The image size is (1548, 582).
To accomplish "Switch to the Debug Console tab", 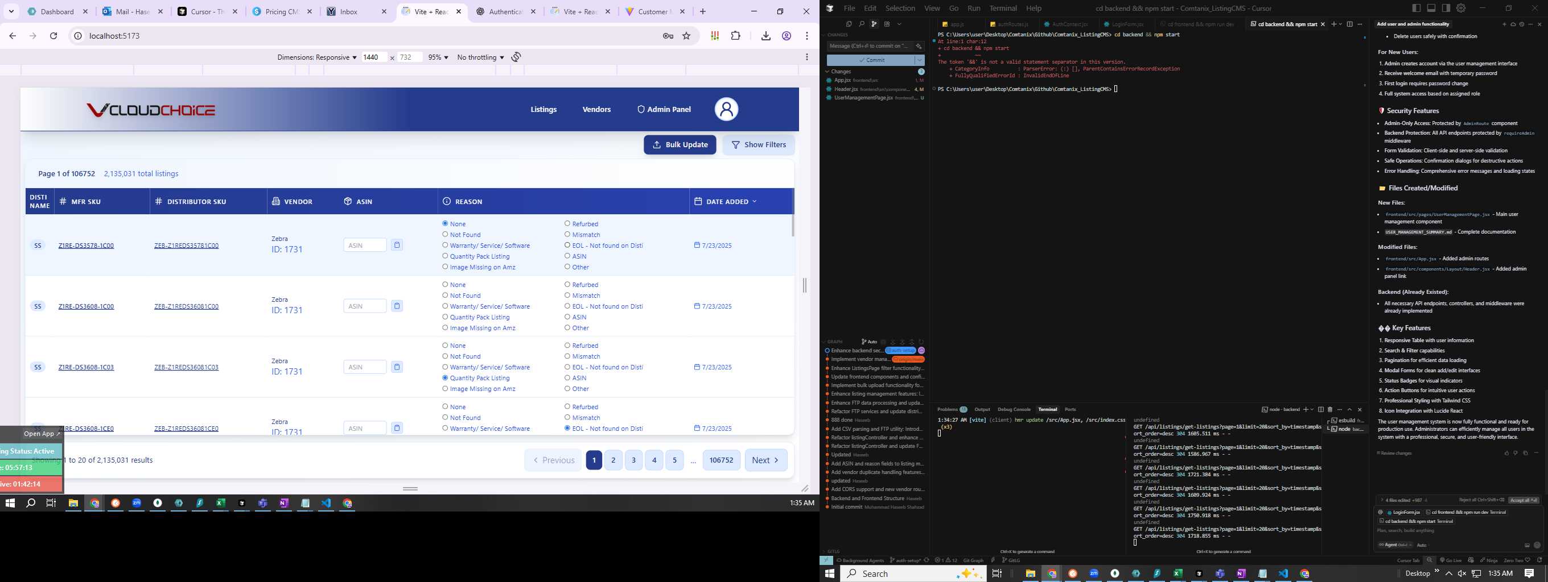I will tap(1014, 409).
